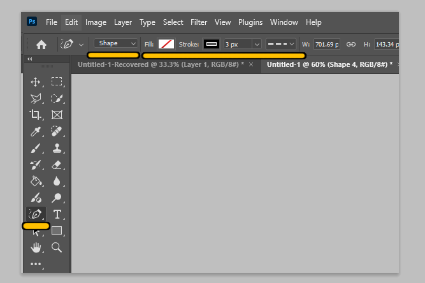Select the Move tool
The width and height of the screenshot is (425, 283).
pyautogui.click(x=36, y=82)
